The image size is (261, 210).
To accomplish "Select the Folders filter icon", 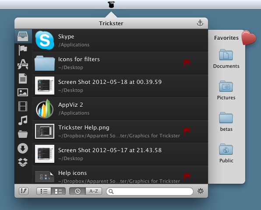I will 23,134.
